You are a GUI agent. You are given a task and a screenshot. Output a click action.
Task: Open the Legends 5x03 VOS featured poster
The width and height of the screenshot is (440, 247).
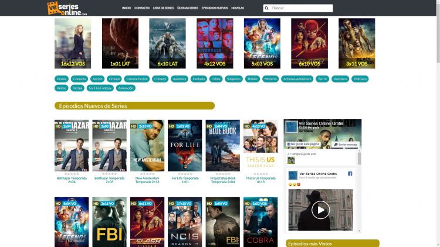(x=262, y=43)
